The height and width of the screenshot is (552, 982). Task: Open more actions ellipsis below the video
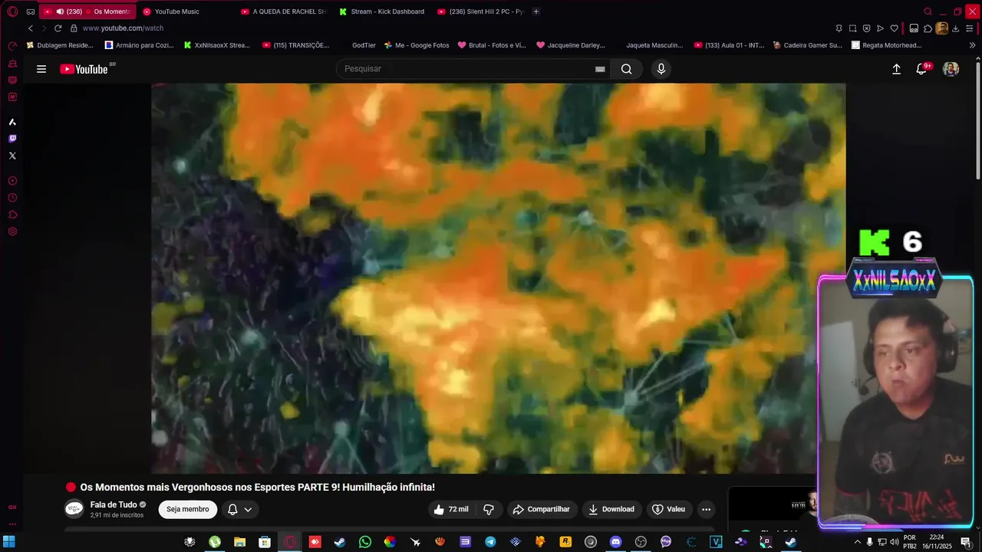[706, 509]
